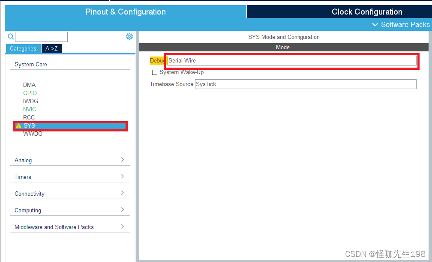Collapse the System Core category

tap(70, 64)
